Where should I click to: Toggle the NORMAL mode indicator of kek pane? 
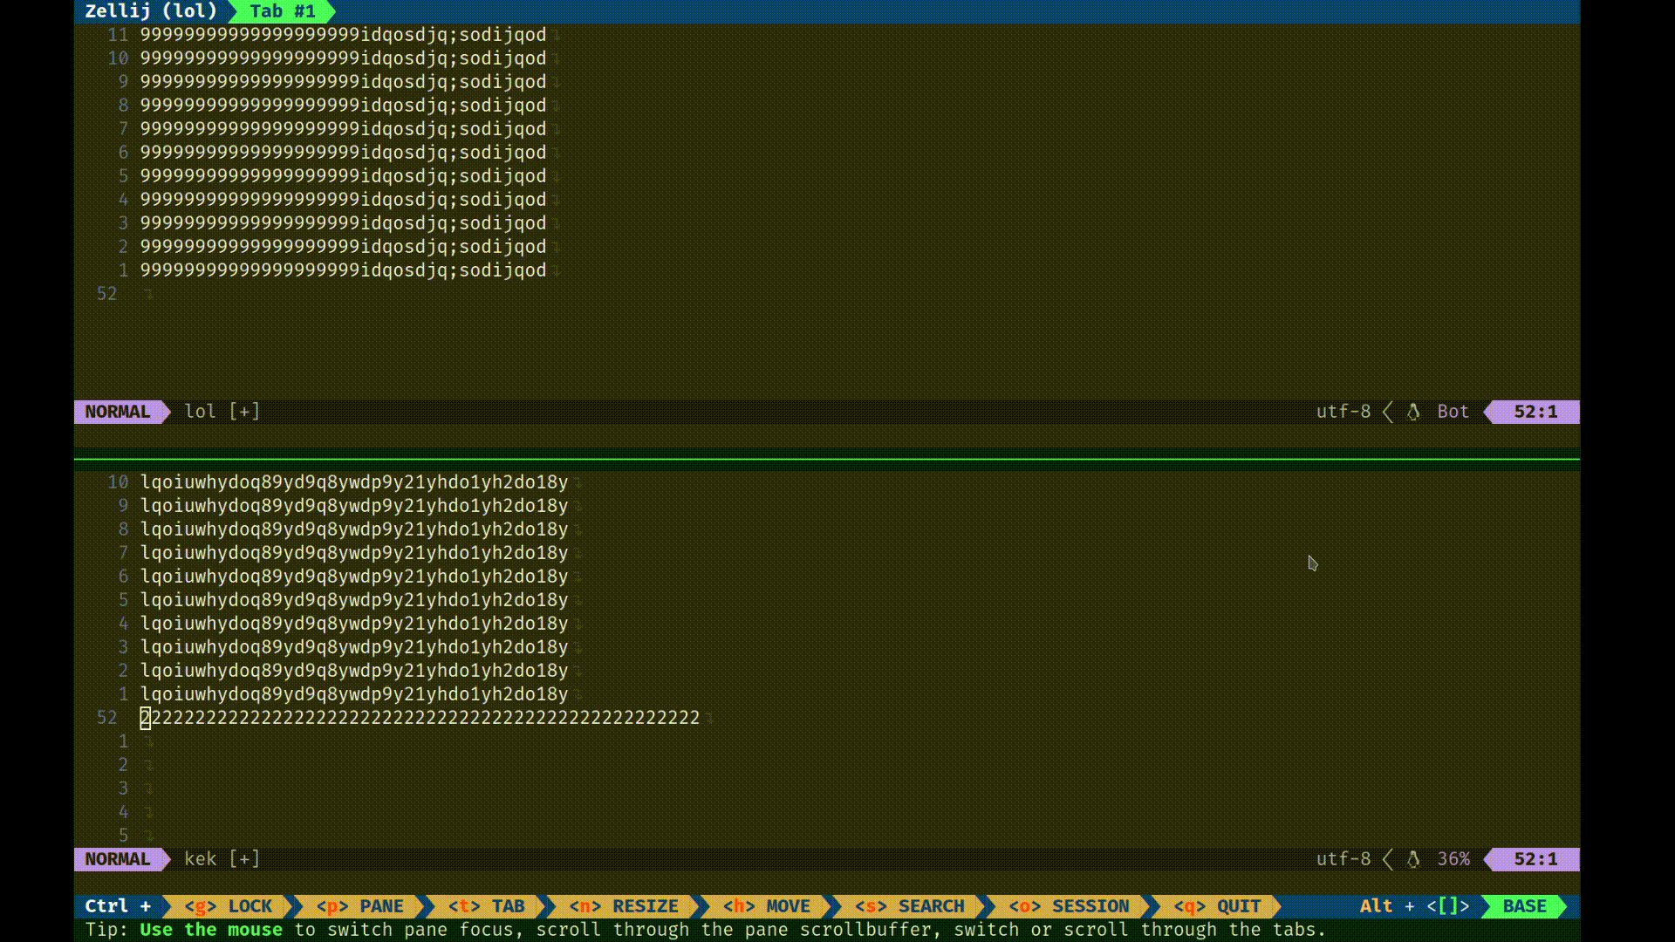118,859
